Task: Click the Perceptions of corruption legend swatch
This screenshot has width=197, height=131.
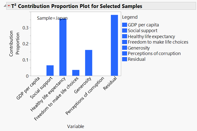Action: pos(125,54)
